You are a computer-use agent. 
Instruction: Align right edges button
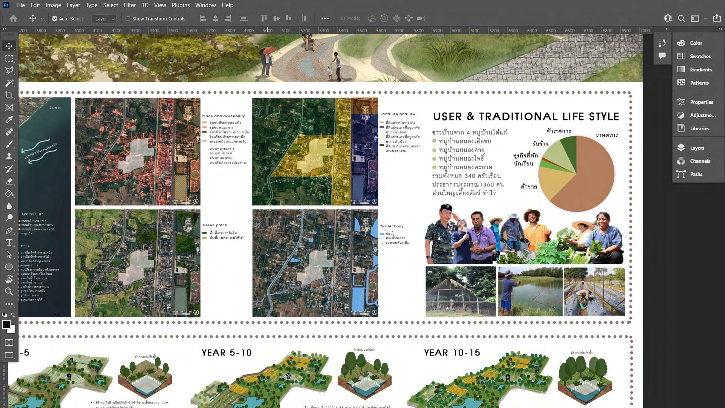pyautogui.click(x=228, y=19)
